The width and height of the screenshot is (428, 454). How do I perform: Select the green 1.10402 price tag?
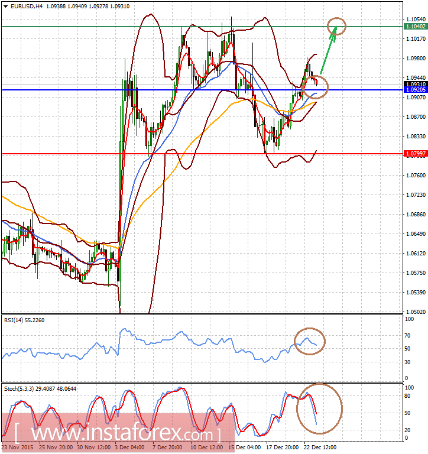[416, 27]
